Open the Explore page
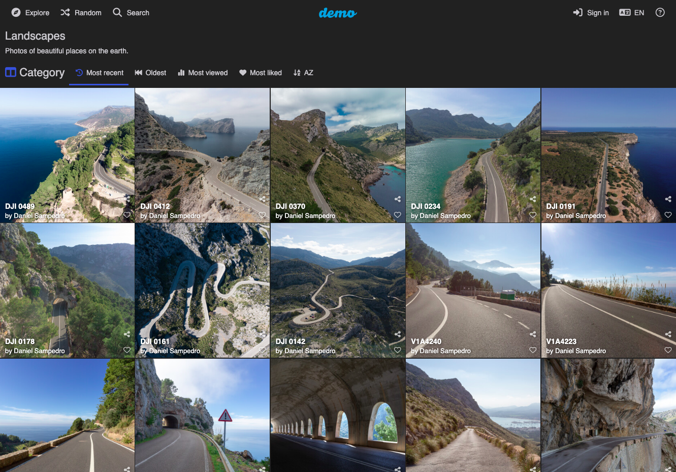Screen dimensions: 676x472 click(x=30, y=13)
